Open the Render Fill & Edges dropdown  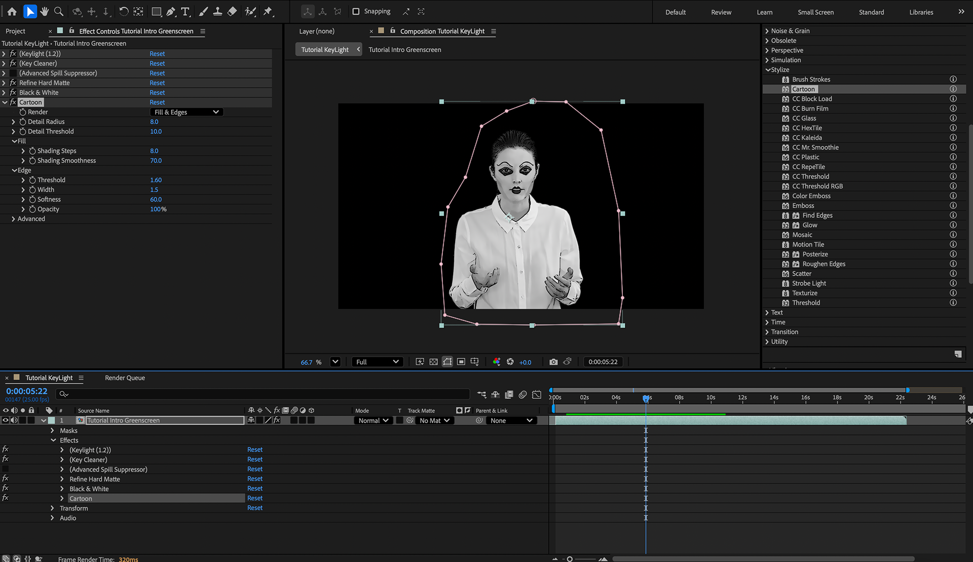pos(186,112)
